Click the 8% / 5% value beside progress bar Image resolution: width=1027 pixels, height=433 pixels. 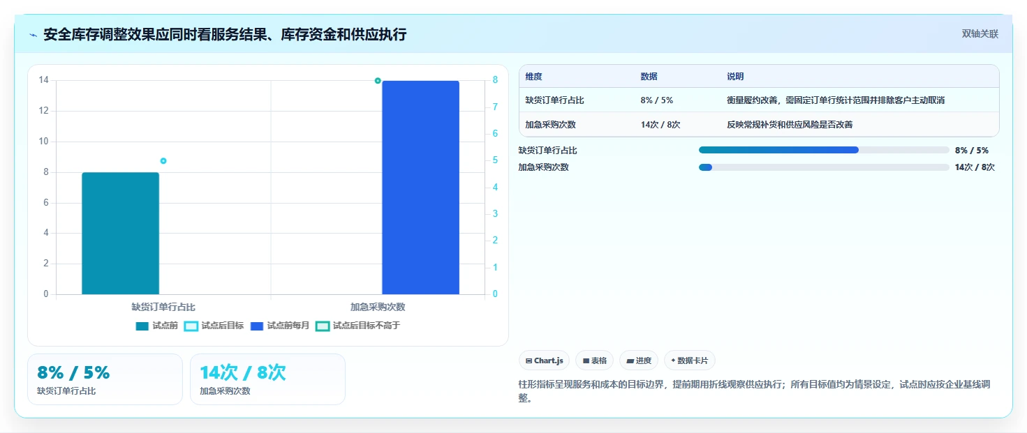tap(972, 150)
